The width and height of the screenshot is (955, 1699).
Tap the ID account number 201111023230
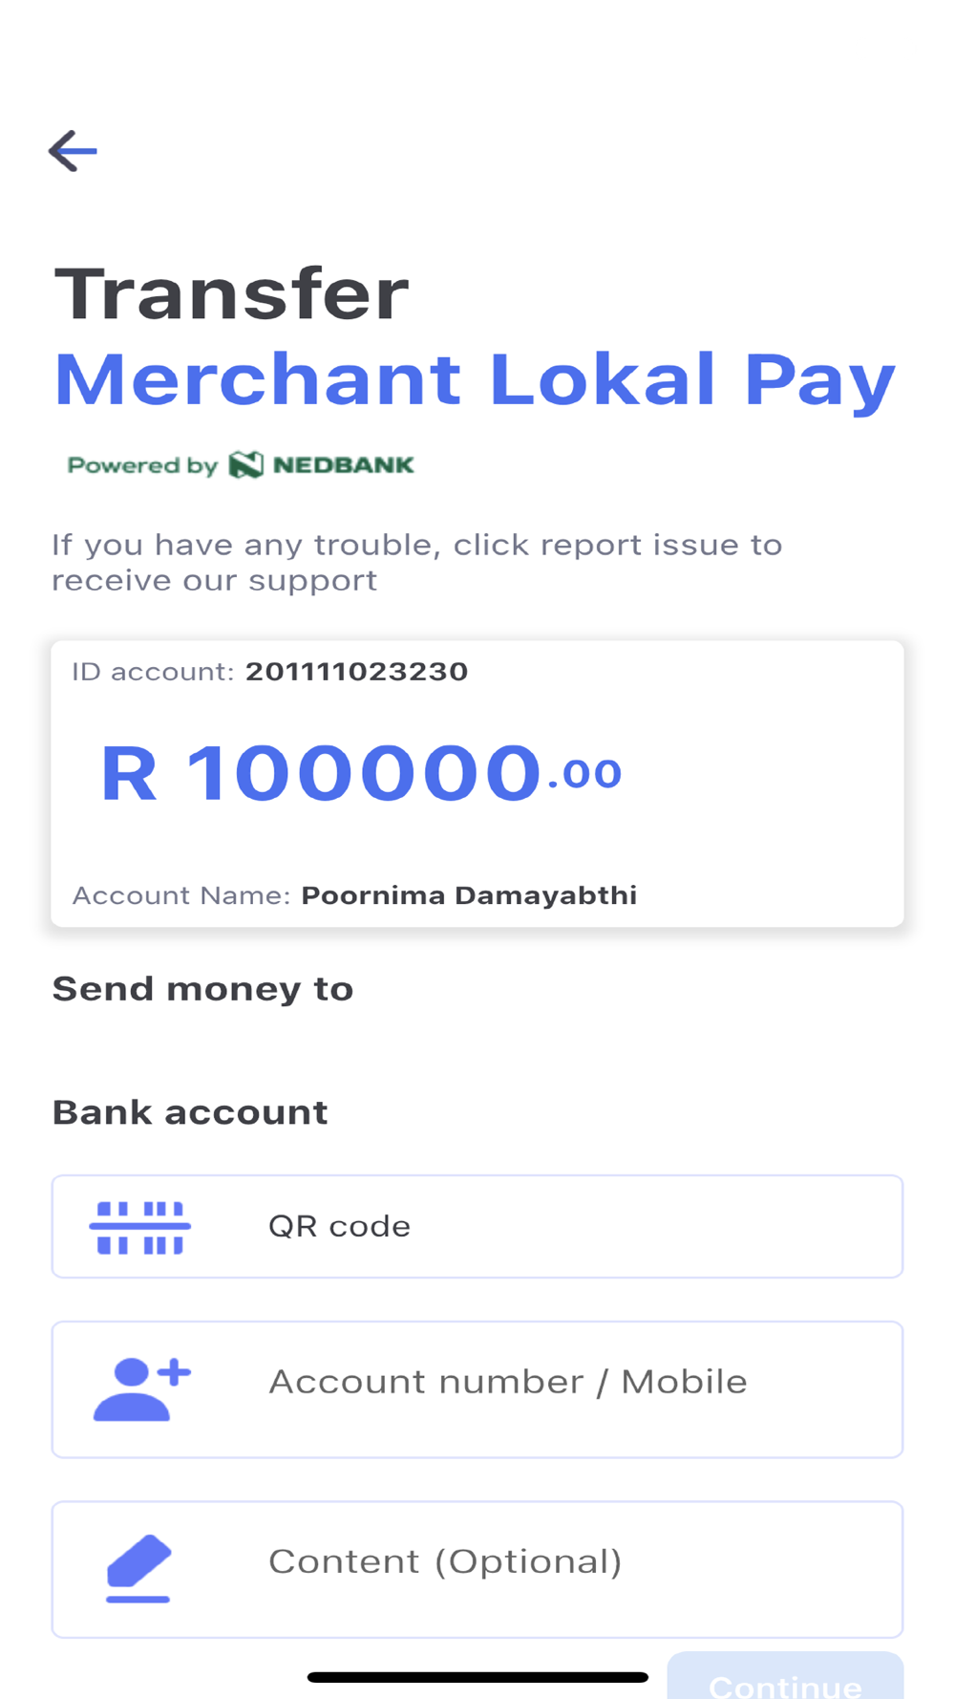click(x=356, y=671)
